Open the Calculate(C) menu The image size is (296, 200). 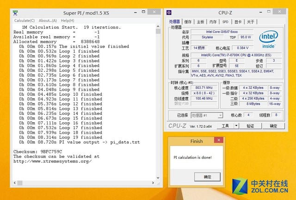pyautogui.click(x=24, y=20)
